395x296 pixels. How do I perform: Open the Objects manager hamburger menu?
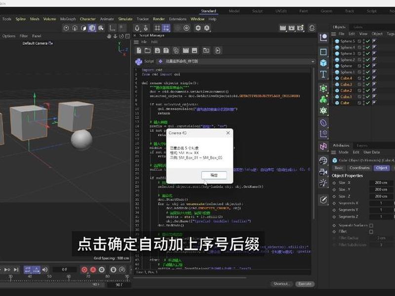click(x=334, y=34)
